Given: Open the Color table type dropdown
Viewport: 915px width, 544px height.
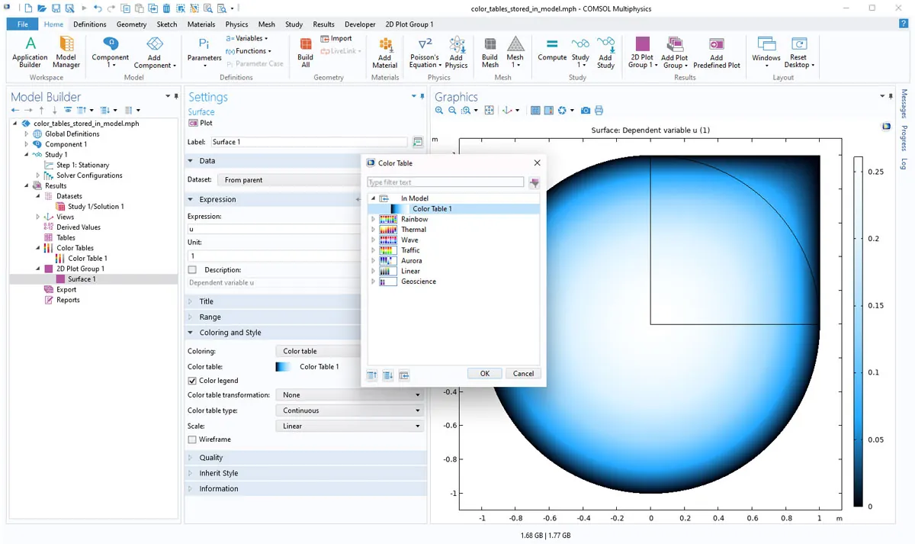Looking at the screenshot, I should (x=348, y=410).
